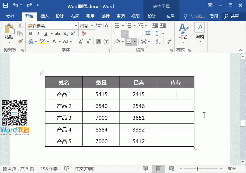The height and width of the screenshot is (173, 246).
Task: Toggle strikethrough abc formatting
Action: (58, 34)
